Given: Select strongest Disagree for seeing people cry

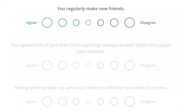Looking at the screenshot, I should click(130, 102).
